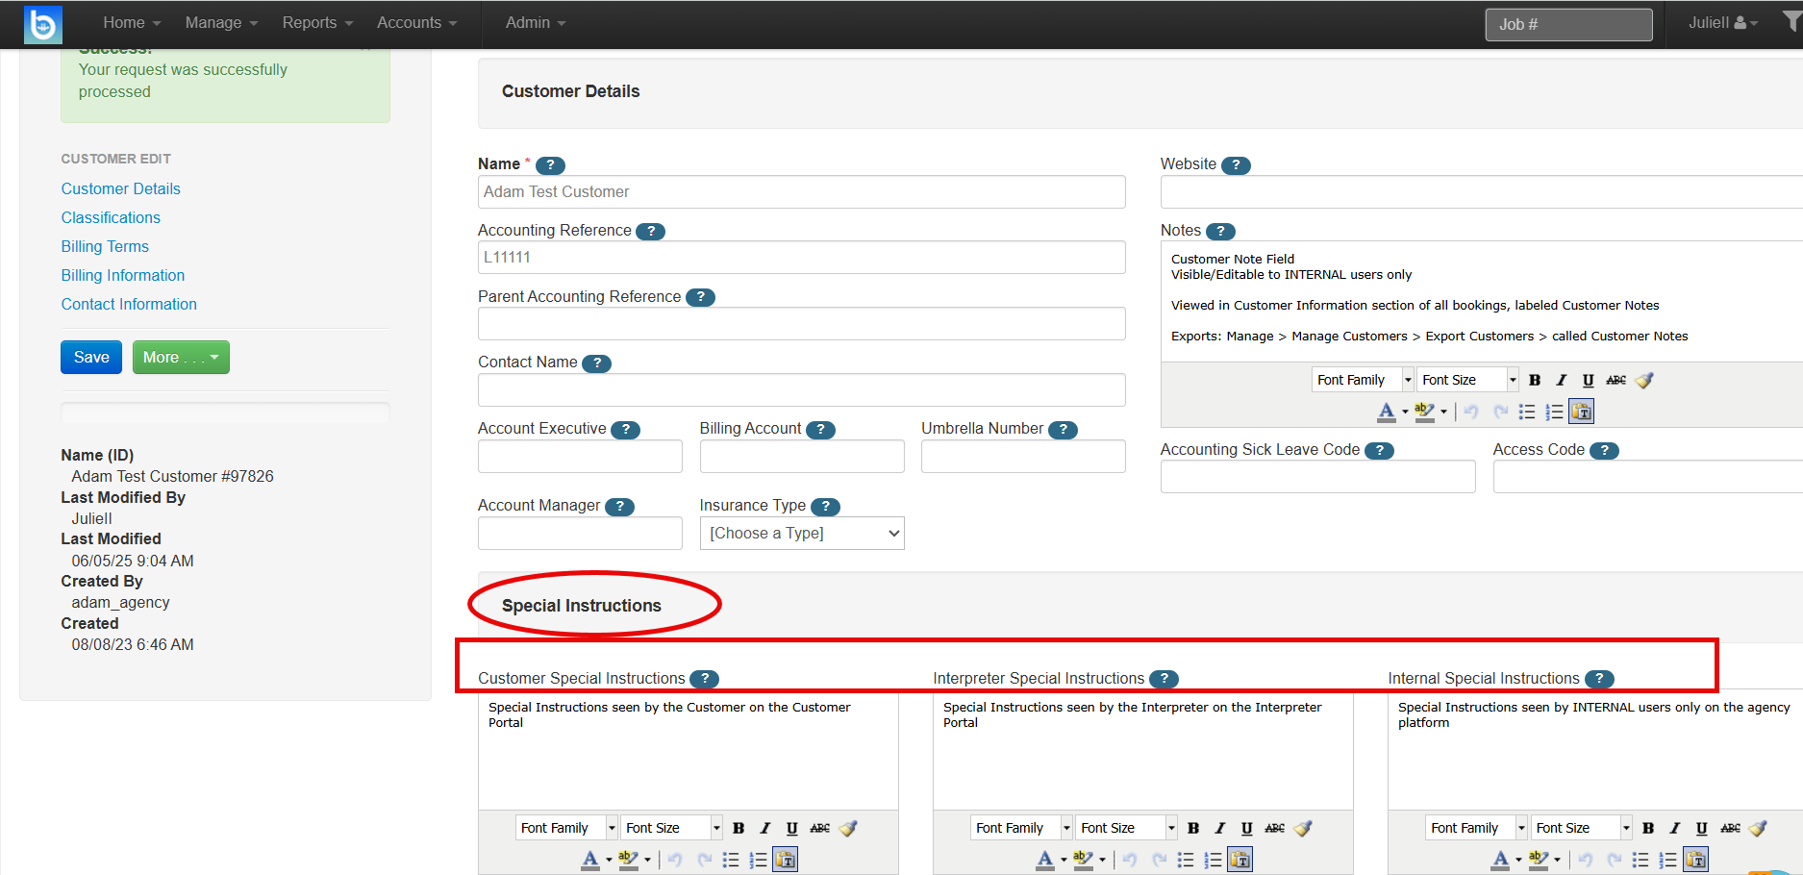Open help for Accounting Sick Leave Code

pyautogui.click(x=1379, y=451)
